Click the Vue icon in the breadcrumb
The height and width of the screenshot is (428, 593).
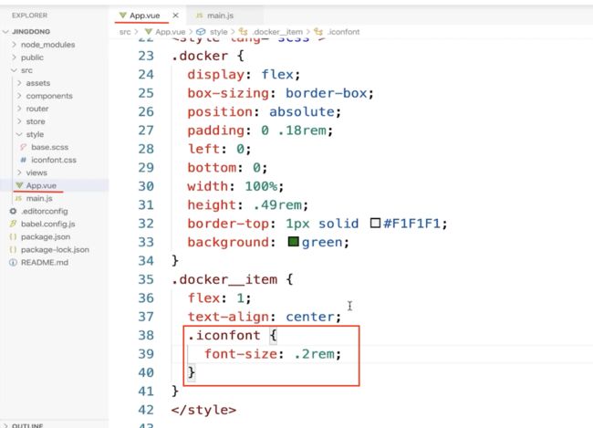click(149, 32)
